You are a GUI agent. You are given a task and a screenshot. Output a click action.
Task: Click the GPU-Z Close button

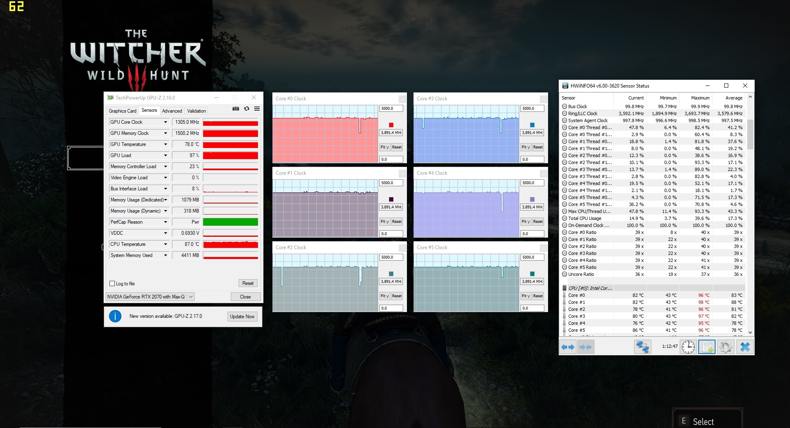(245, 297)
